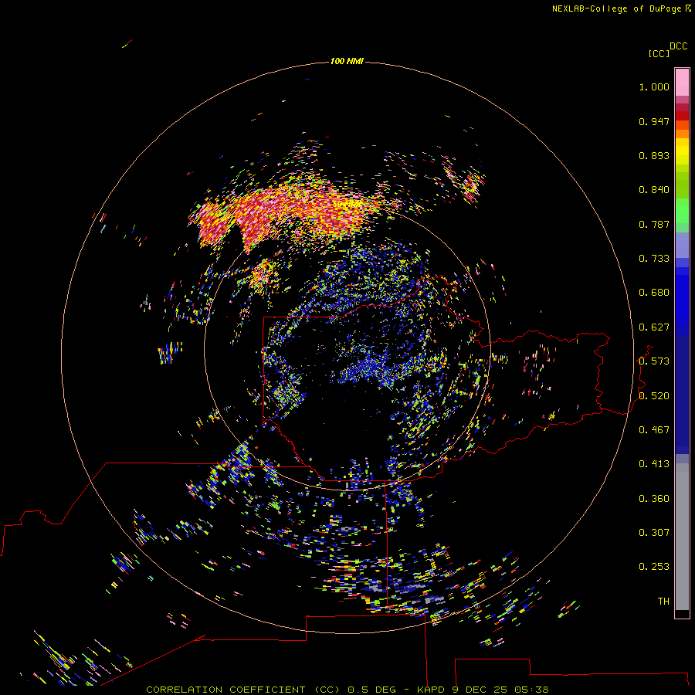695x695 pixels.
Task: Click the bright green segment of the color bar
Action: [x=682, y=211]
